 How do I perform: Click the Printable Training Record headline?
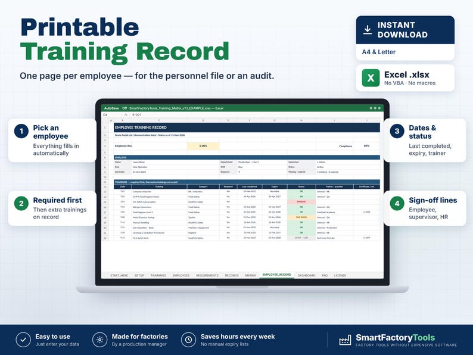click(125, 40)
